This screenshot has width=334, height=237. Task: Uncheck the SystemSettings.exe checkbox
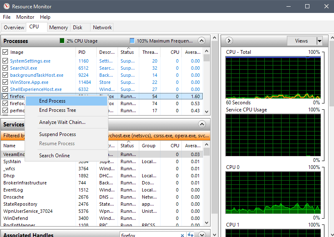[x=5, y=61]
